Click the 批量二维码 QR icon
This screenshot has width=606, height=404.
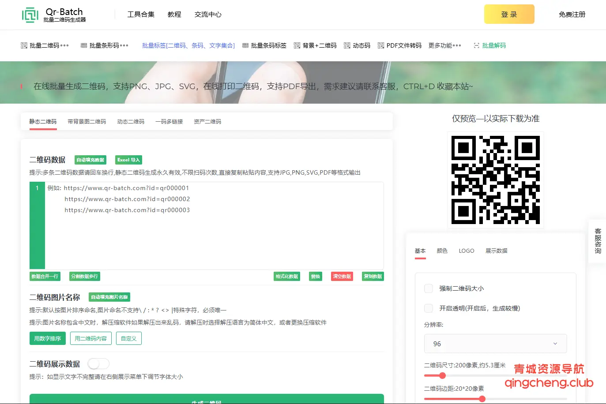[x=24, y=45]
